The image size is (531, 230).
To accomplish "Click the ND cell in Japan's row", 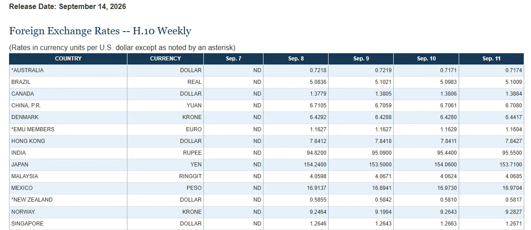I will click(234, 165).
